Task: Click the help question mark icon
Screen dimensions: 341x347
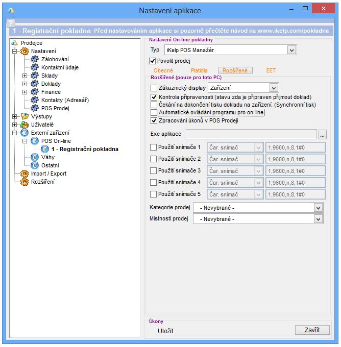Action: click(10, 23)
